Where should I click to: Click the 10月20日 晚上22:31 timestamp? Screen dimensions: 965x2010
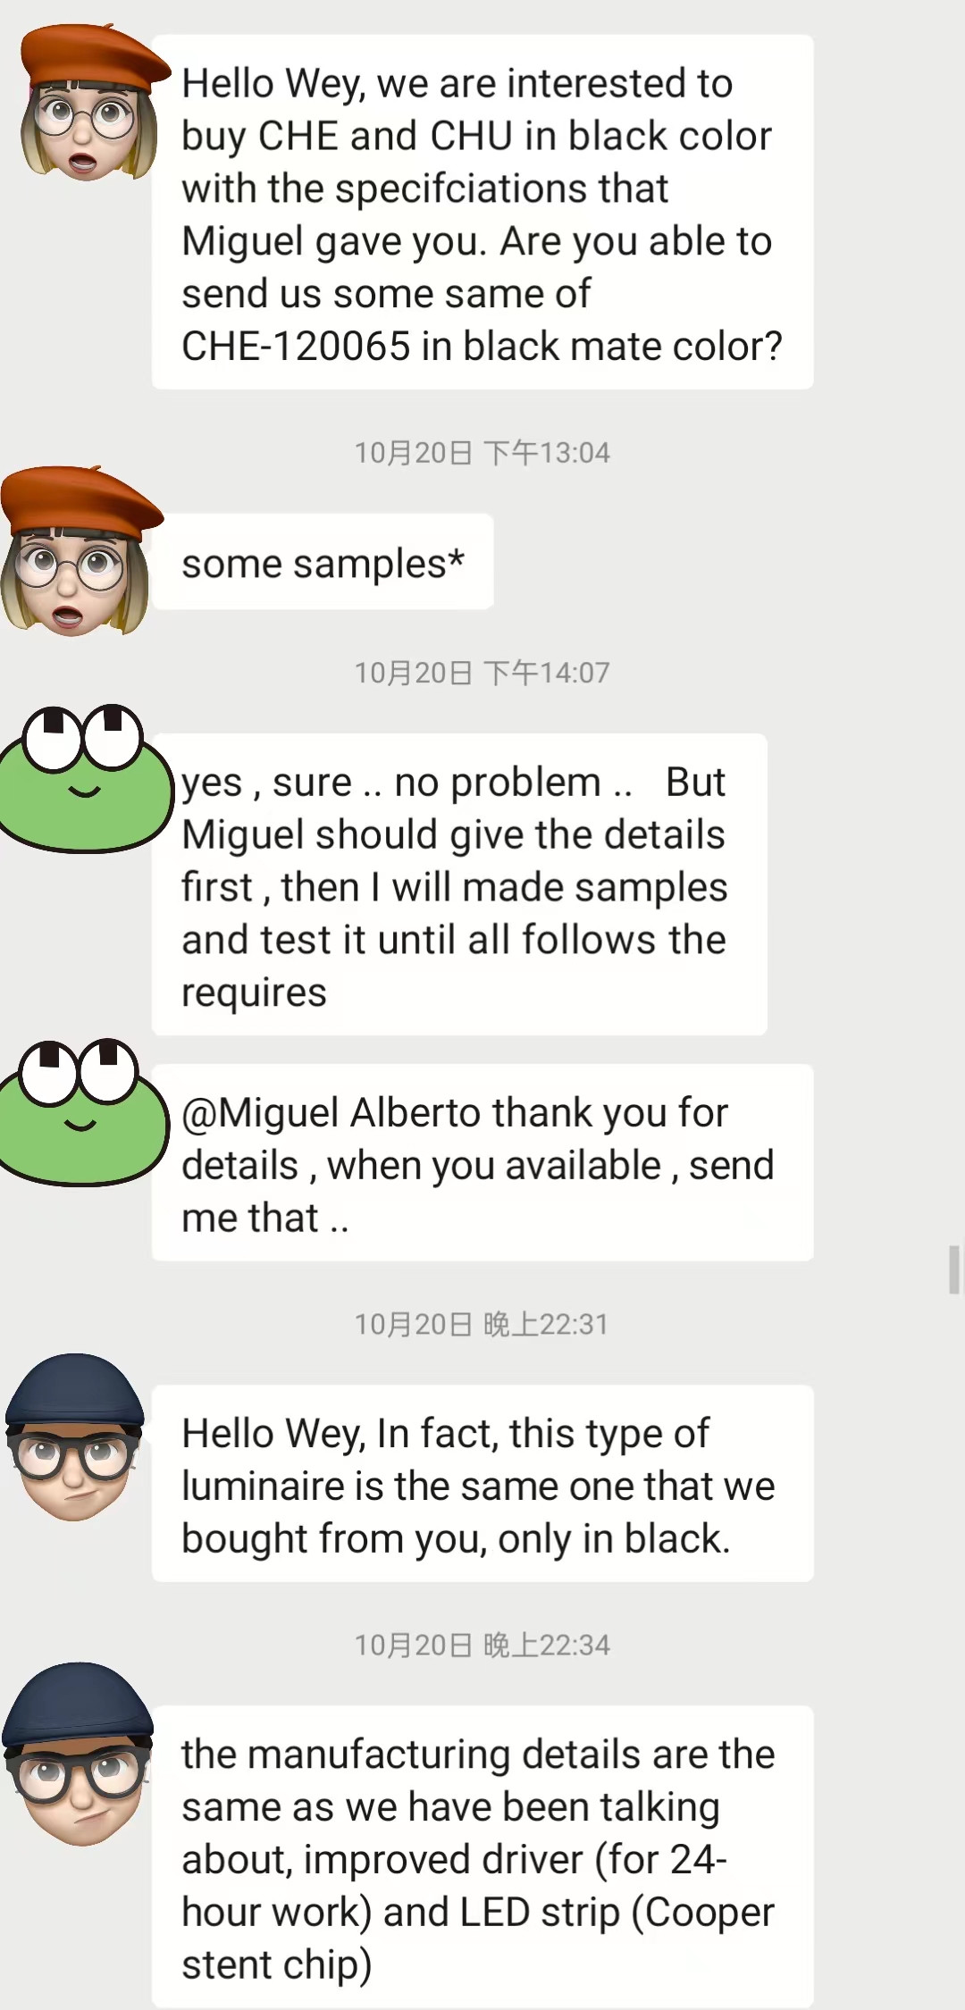pos(482,1324)
